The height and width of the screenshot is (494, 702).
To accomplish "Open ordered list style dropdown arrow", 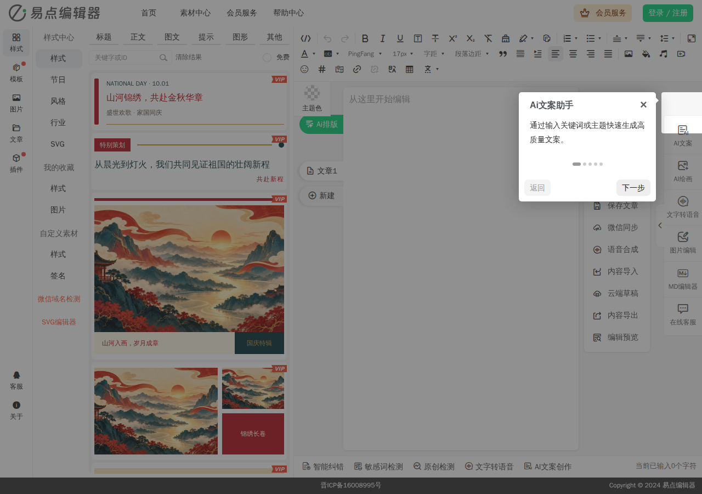I will point(576,38).
